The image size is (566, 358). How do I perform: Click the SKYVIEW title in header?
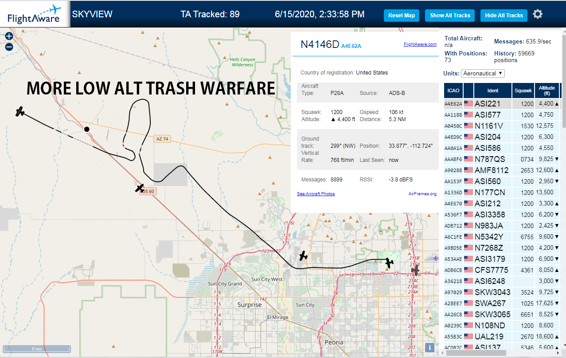[x=92, y=14]
